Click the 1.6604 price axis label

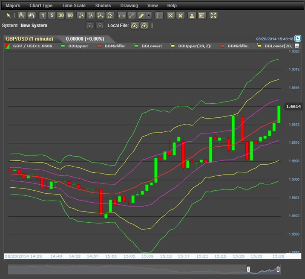pyautogui.click(x=294, y=198)
